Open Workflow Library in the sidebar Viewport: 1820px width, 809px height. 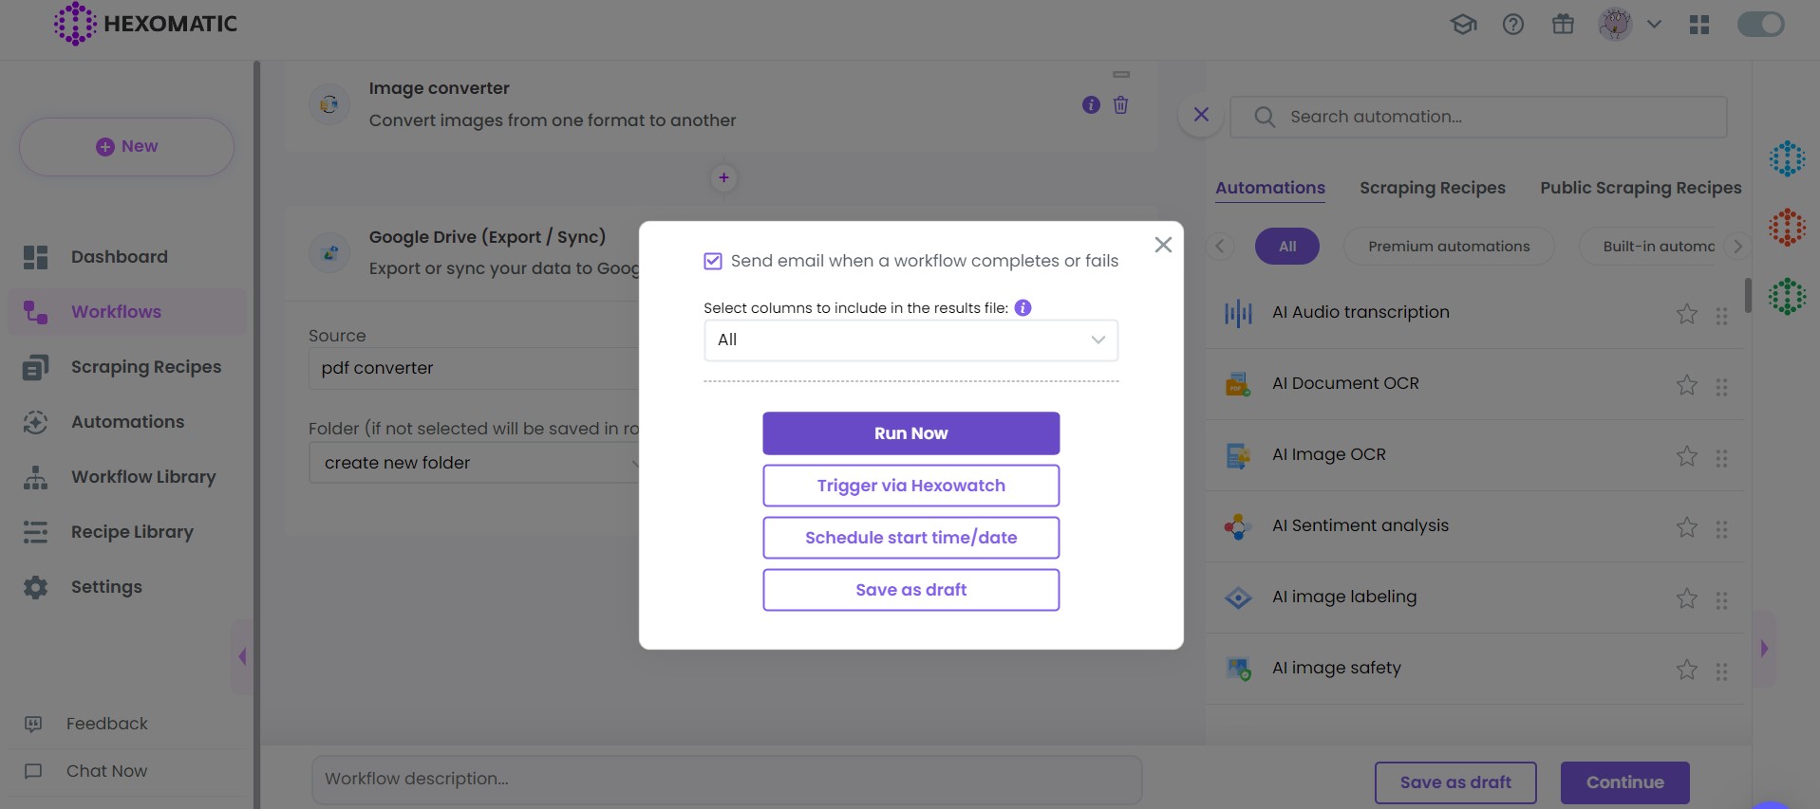pos(143,477)
